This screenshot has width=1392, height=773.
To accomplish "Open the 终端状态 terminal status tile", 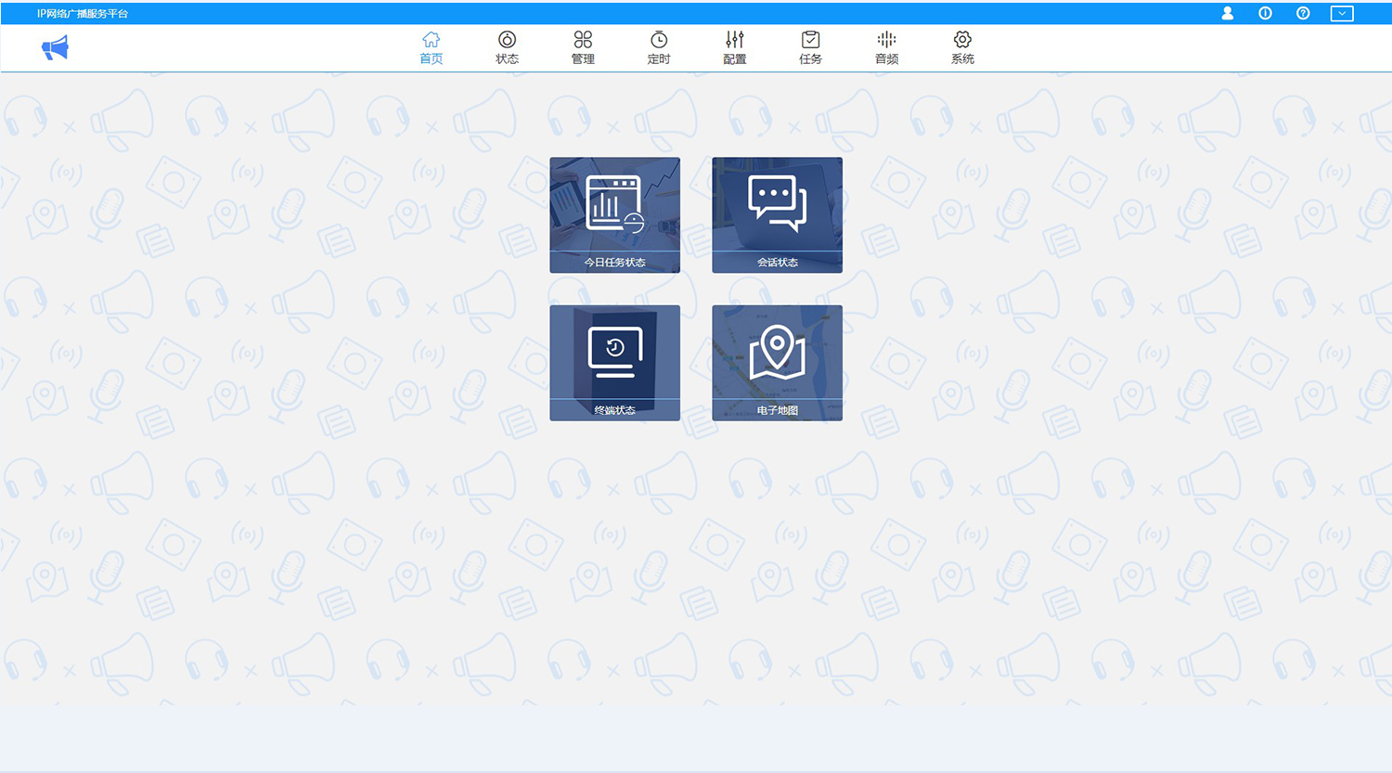I will [x=614, y=363].
